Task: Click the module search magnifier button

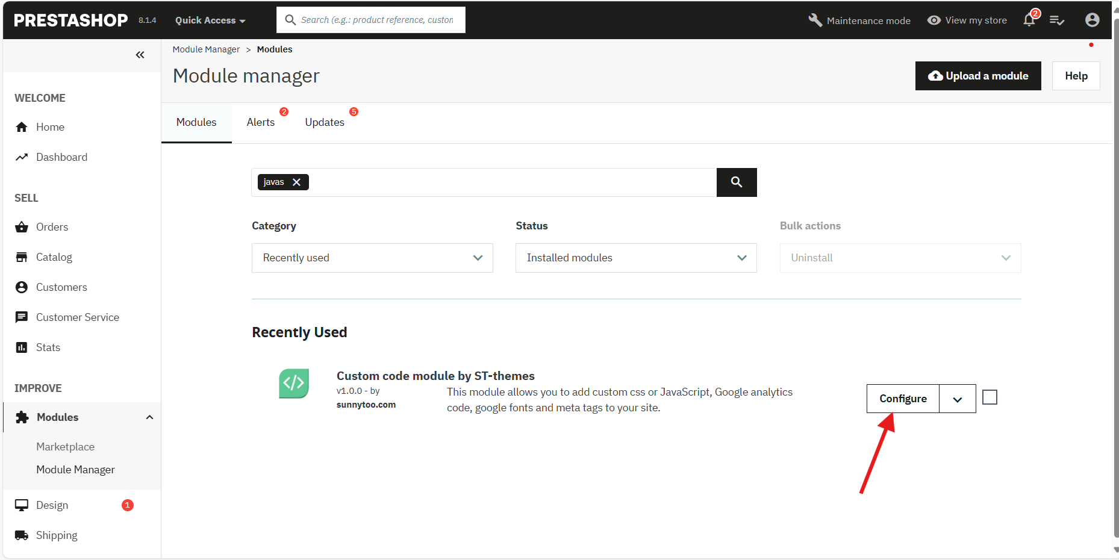Action: click(737, 182)
